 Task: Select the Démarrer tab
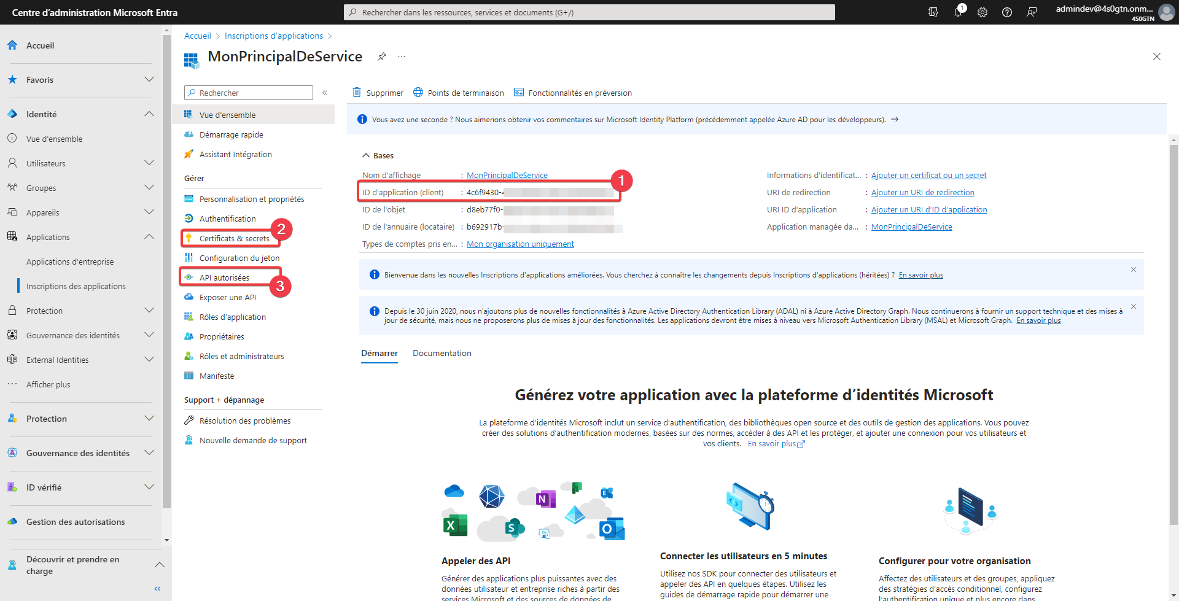(x=379, y=353)
